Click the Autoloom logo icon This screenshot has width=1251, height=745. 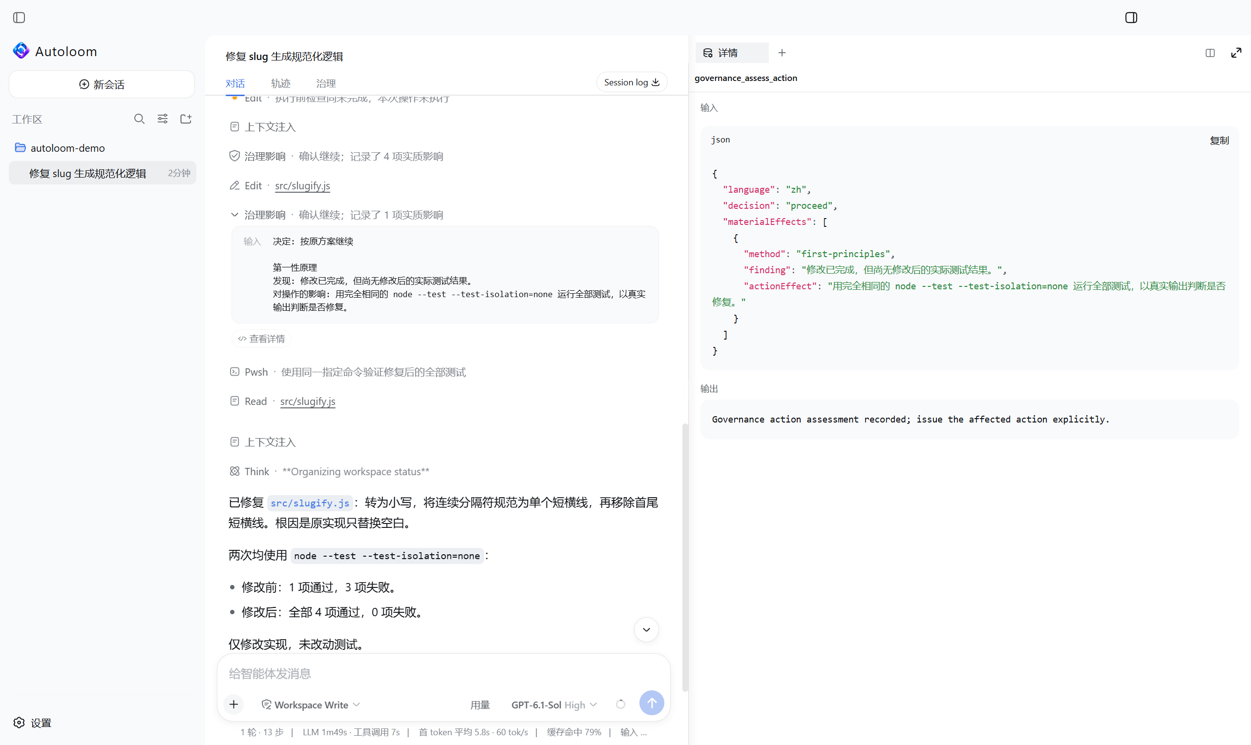coord(21,51)
